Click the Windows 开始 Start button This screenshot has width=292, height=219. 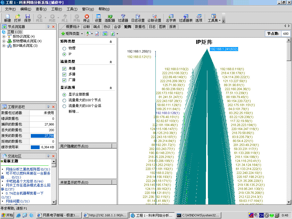pos(7,215)
